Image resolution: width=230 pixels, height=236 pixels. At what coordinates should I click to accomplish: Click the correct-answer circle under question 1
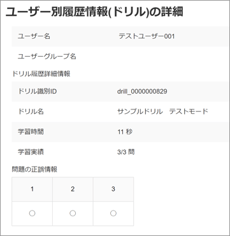coord(32,213)
